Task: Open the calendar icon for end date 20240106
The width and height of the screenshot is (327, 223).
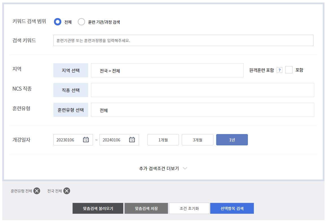Action: point(132,139)
